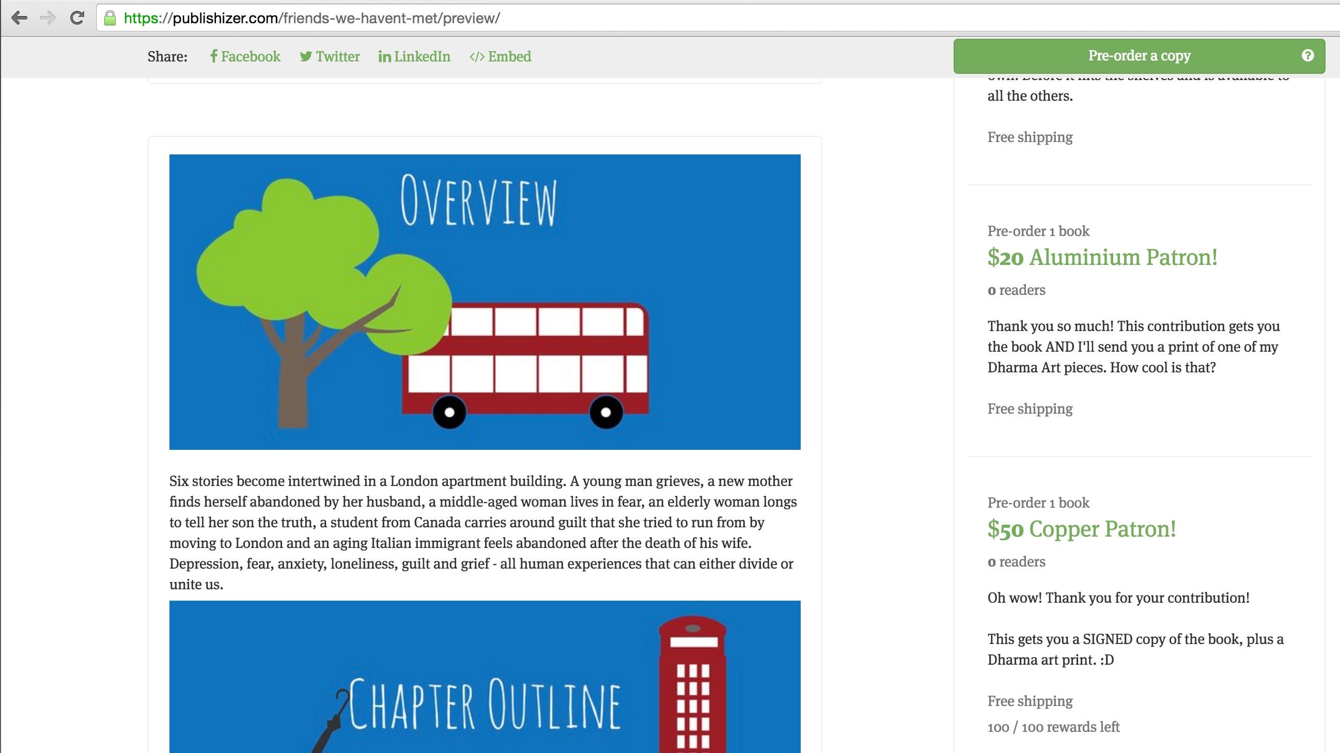Share the book on LinkedIn
Image resolution: width=1340 pixels, height=753 pixels.
point(415,56)
